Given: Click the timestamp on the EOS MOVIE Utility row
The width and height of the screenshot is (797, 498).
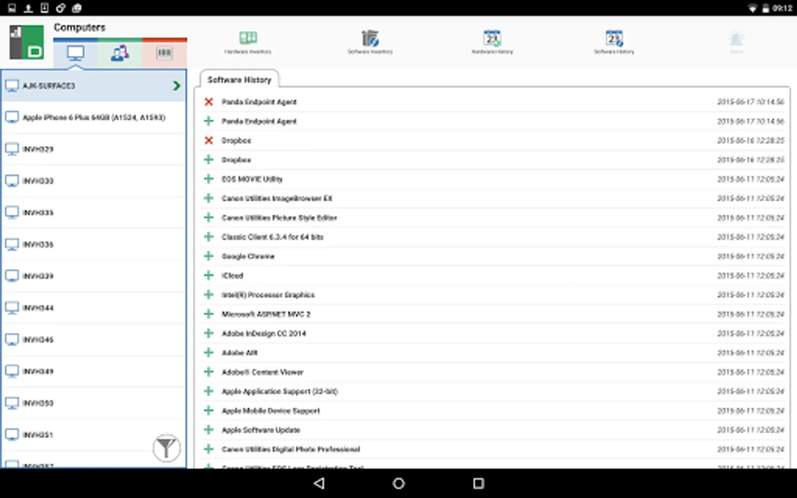Looking at the screenshot, I should 751,179.
